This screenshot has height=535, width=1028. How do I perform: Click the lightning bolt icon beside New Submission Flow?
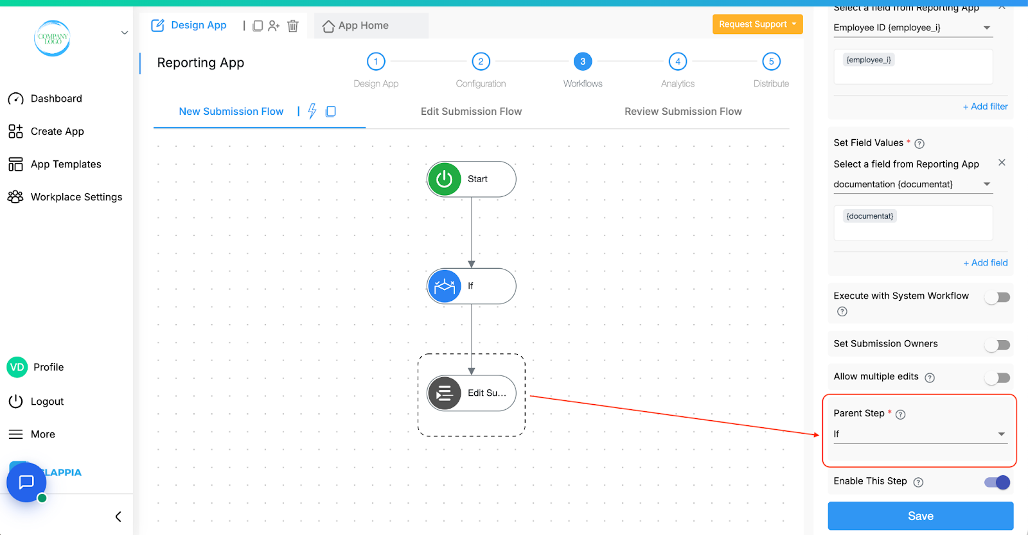(x=312, y=112)
